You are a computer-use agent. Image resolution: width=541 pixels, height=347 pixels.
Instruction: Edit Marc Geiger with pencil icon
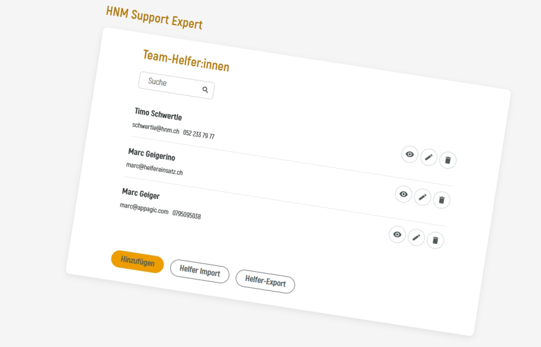pyautogui.click(x=416, y=238)
